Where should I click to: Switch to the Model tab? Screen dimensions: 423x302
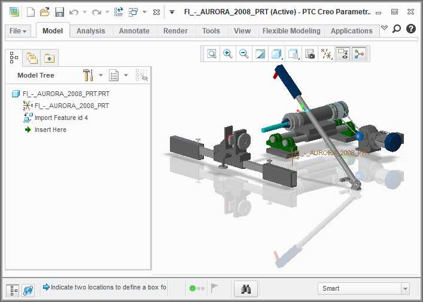[x=53, y=31]
